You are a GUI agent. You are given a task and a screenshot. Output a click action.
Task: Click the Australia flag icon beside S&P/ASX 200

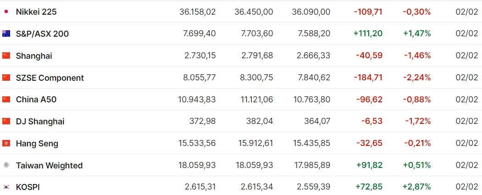(6, 33)
